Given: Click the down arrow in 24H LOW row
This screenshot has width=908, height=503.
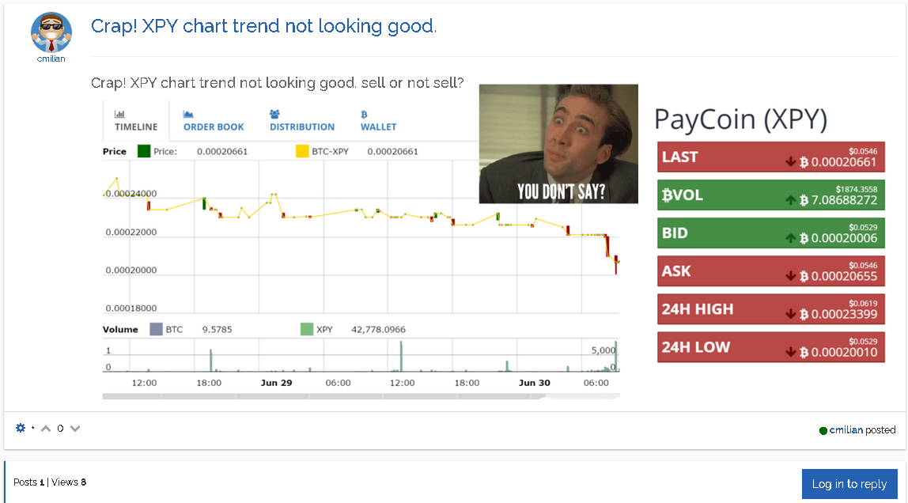Looking at the screenshot, I should pyautogui.click(x=790, y=352).
